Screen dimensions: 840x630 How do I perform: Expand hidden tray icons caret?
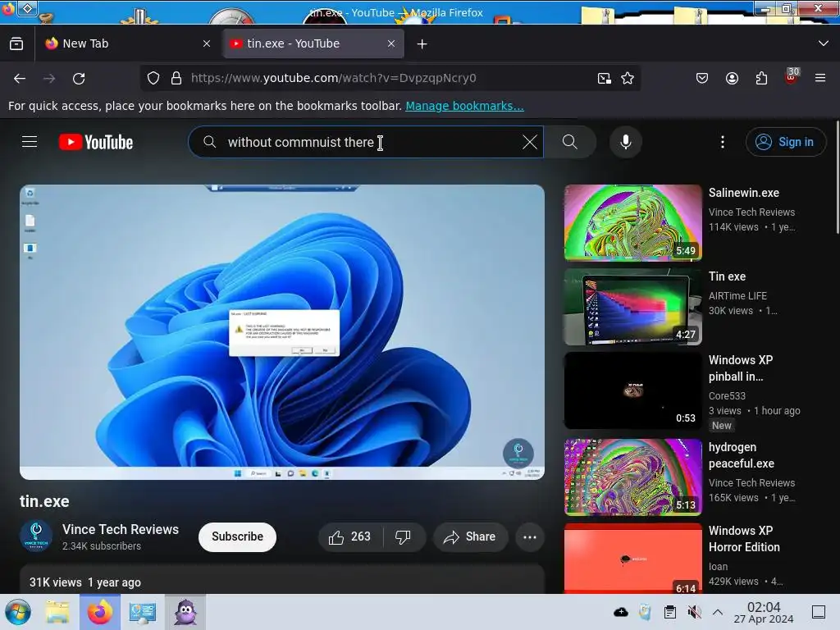718,612
